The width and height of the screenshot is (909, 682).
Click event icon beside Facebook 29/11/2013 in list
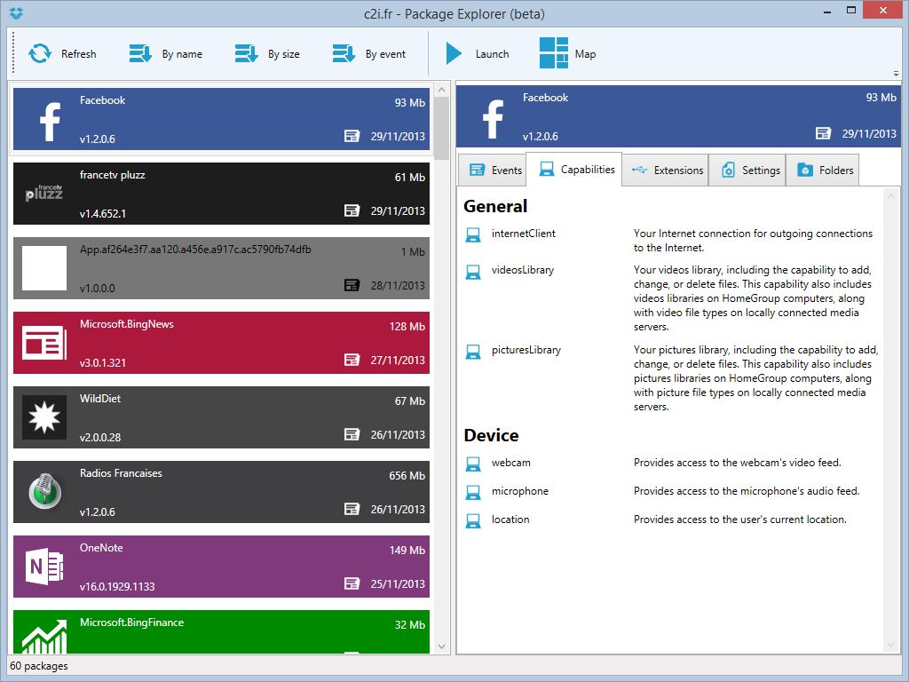click(352, 136)
